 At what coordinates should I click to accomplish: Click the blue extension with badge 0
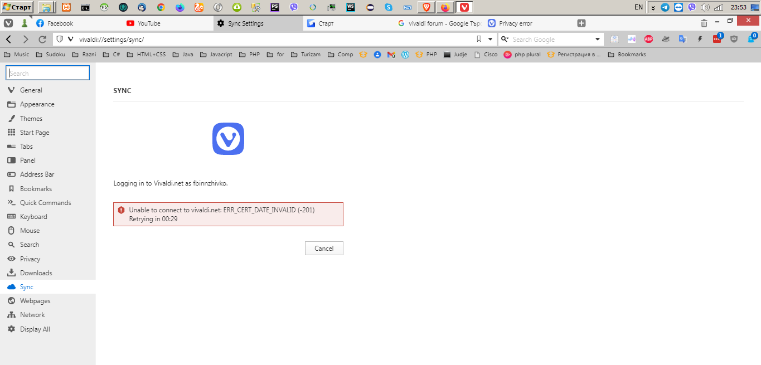(752, 38)
